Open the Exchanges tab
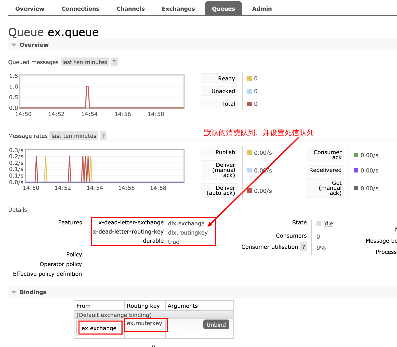Viewport: 397px width, 347px height. click(178, 9)
